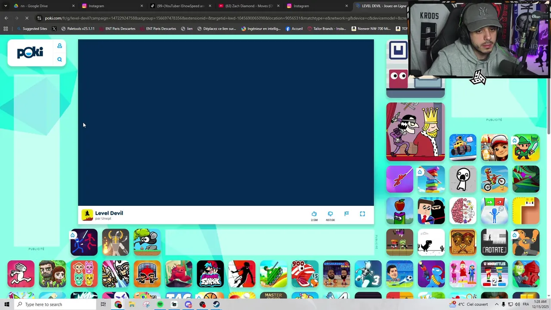This screenshot has width=551, height=310.
Task: Open the ROTATE game thumbnail
Action: (x=494, y=242)
